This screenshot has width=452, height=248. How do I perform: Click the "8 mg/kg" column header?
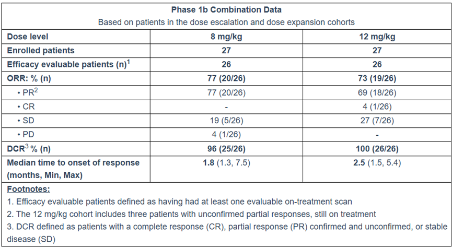pyautogui.click(x=226, y=37)
